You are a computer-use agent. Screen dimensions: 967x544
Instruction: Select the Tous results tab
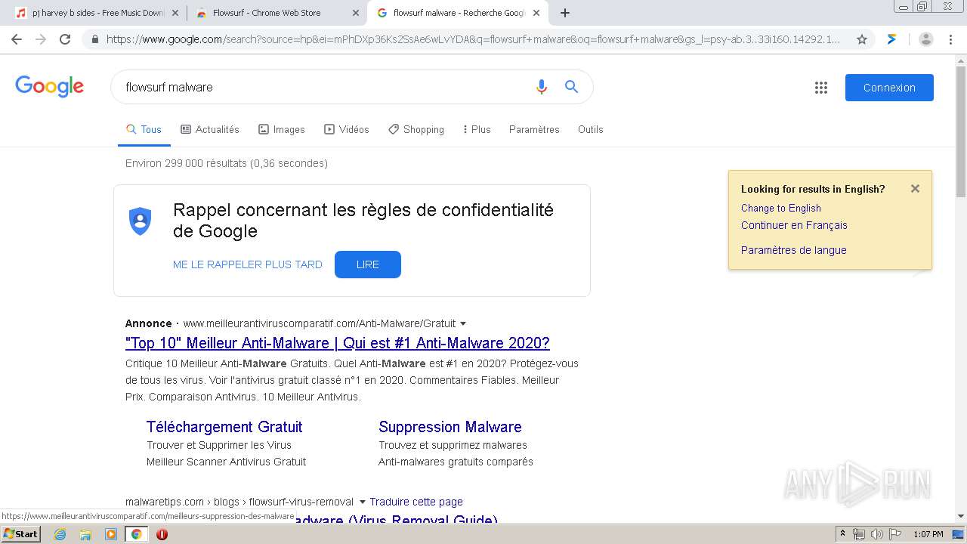point(144,129)
